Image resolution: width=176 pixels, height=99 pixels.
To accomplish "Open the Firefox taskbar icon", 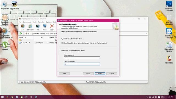I will (7, 97).
